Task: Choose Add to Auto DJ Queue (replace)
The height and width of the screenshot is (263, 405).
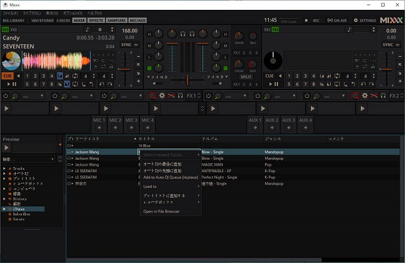Action: (170, 178)
